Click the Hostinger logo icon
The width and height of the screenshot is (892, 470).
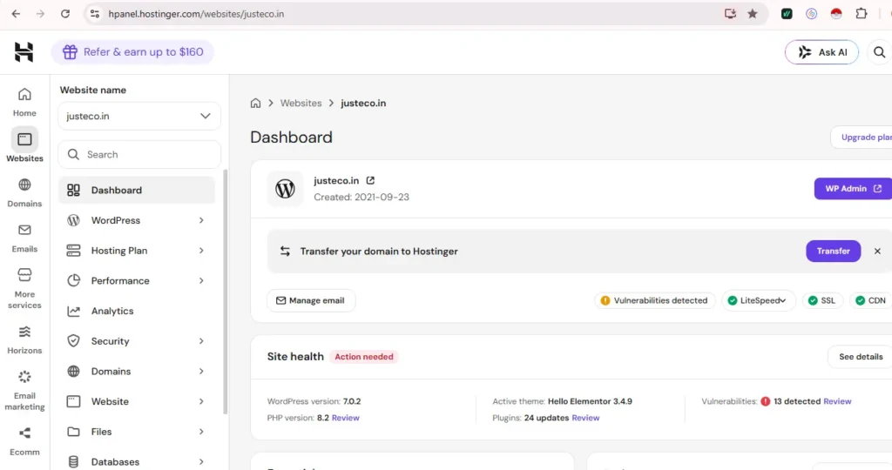coord(24,51)
